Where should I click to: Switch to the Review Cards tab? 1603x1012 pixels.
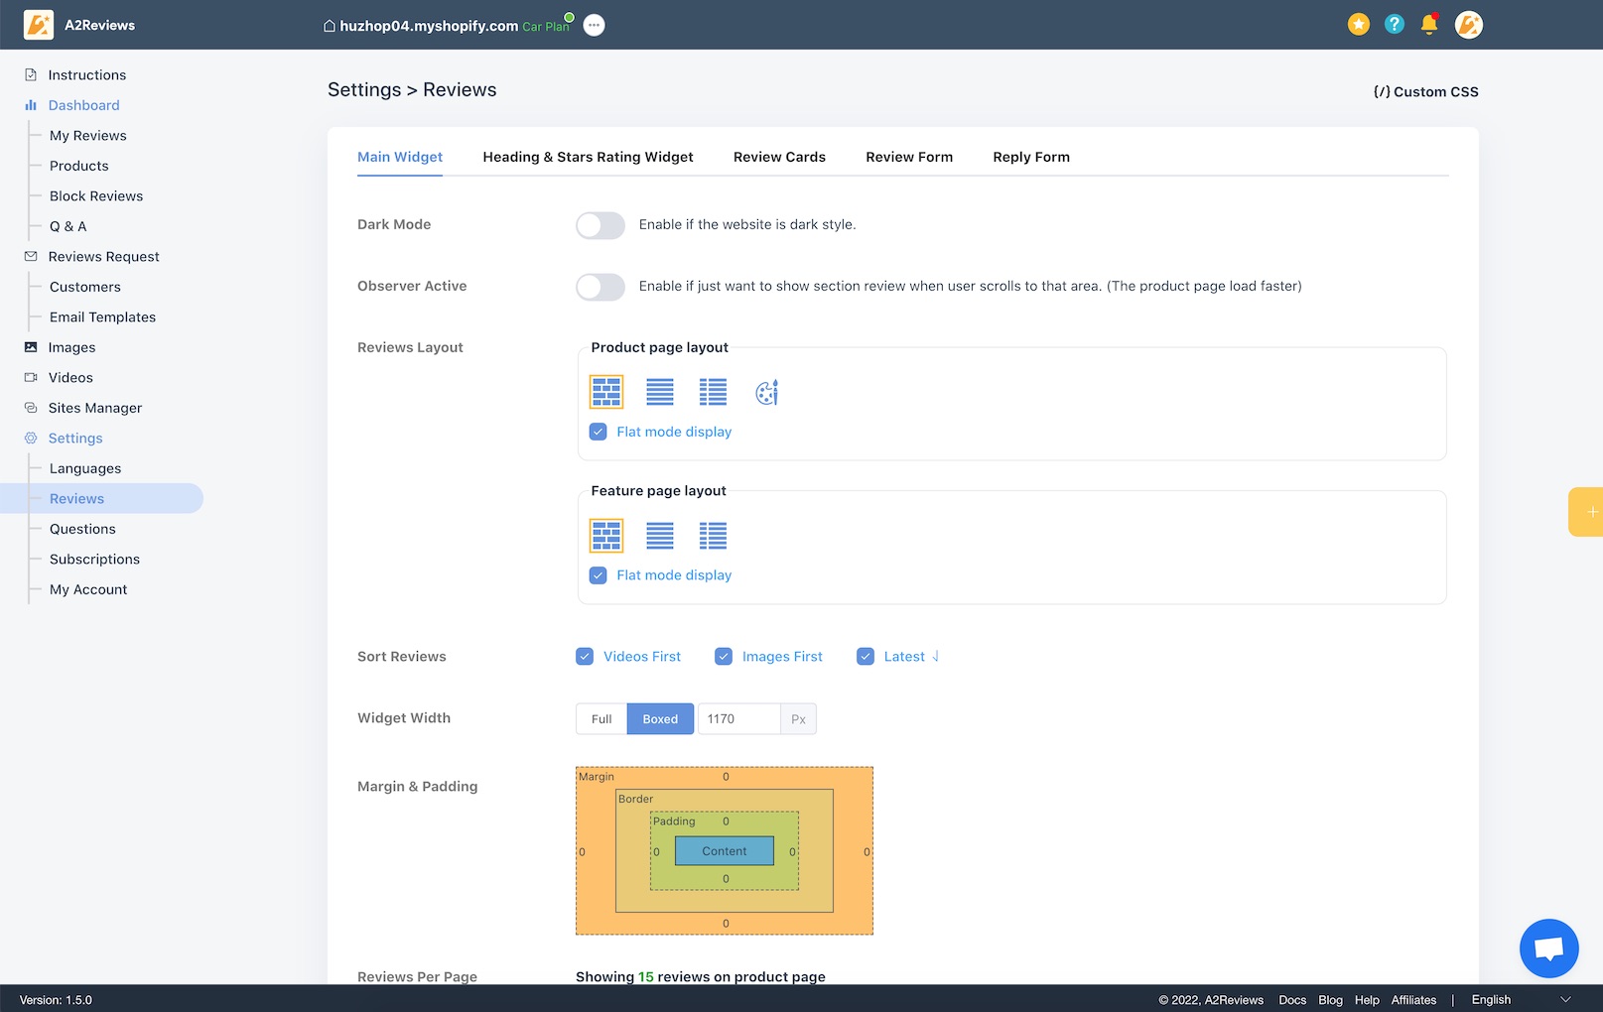coord(779,157)
